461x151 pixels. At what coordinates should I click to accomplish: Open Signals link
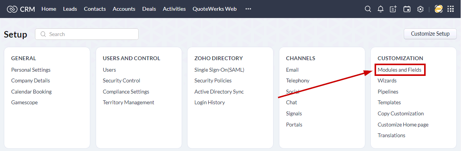(294, 113)
